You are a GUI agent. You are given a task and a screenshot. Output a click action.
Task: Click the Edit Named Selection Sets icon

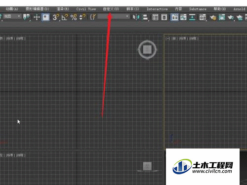(93, 17)
